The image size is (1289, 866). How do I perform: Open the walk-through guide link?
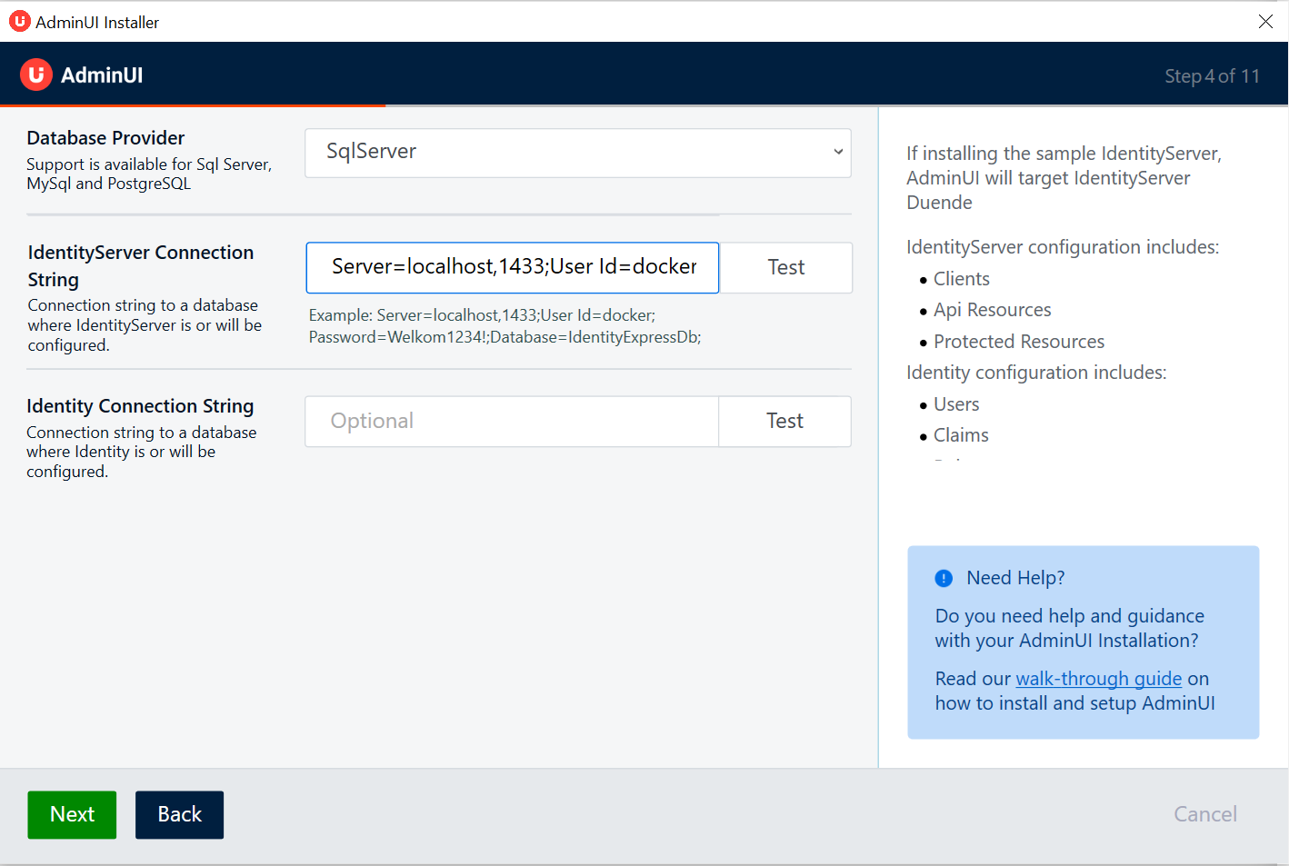coord(1098,679)
